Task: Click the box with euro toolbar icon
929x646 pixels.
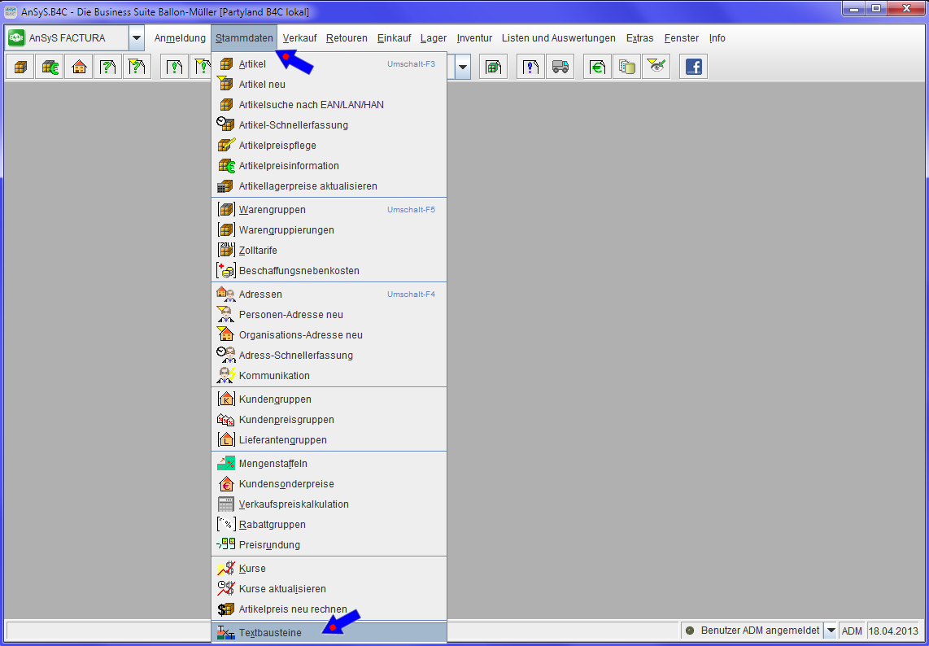Action: tap(50, 68)
